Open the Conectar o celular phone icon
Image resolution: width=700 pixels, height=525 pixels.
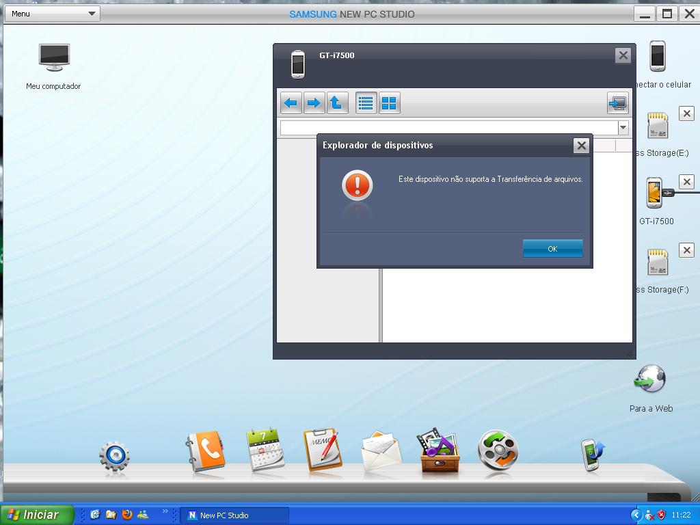658,56
